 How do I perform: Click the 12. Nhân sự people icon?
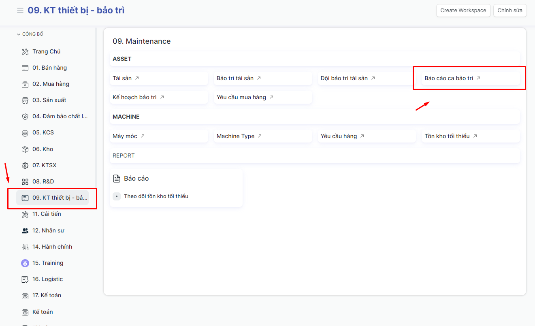click(x=25, y=231)
